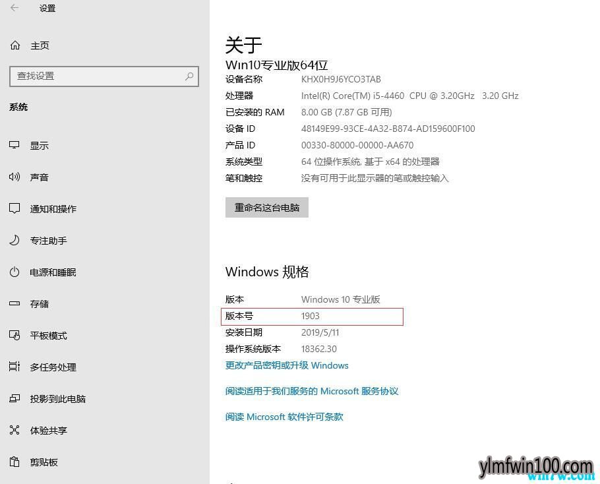The height and width of the screenshot is (484, 600).
Task: Click the Projecting to this PC icon
Action: click(x=14, y=398)
